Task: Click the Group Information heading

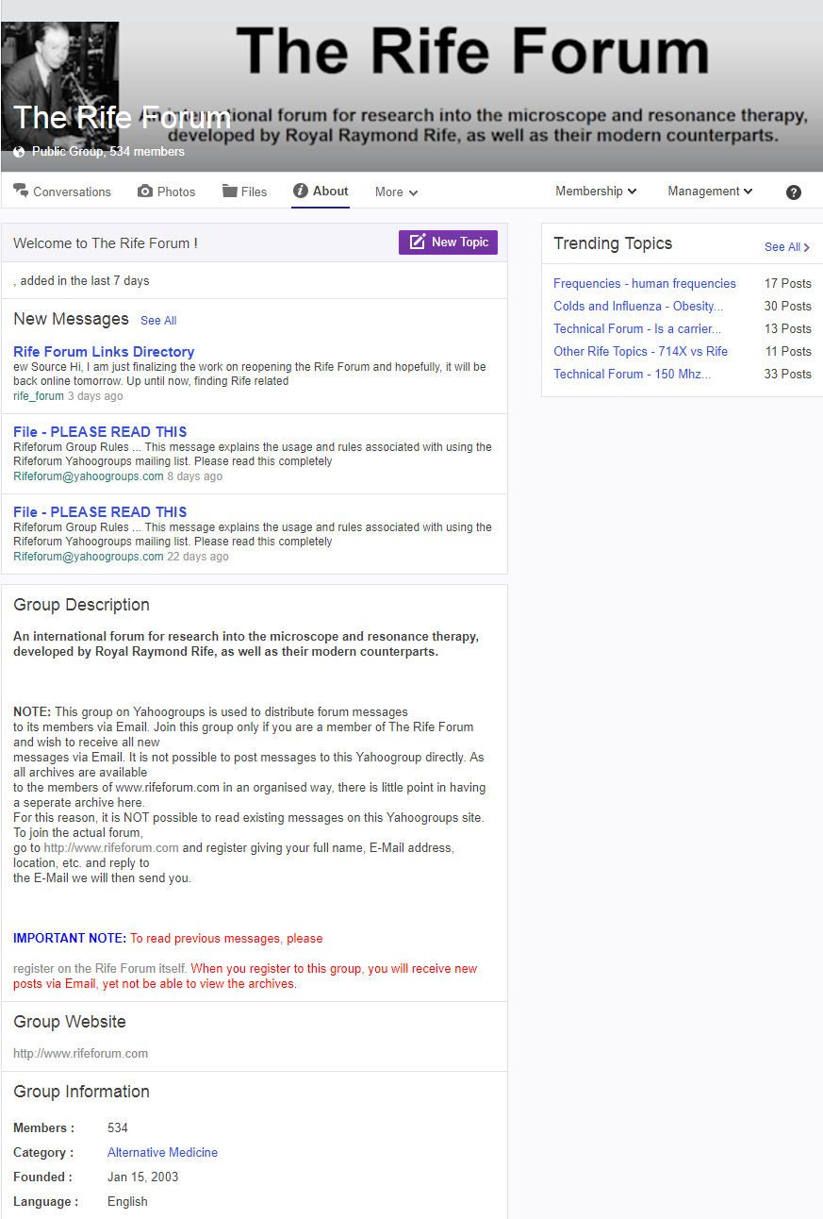Action: [81, 1092]
